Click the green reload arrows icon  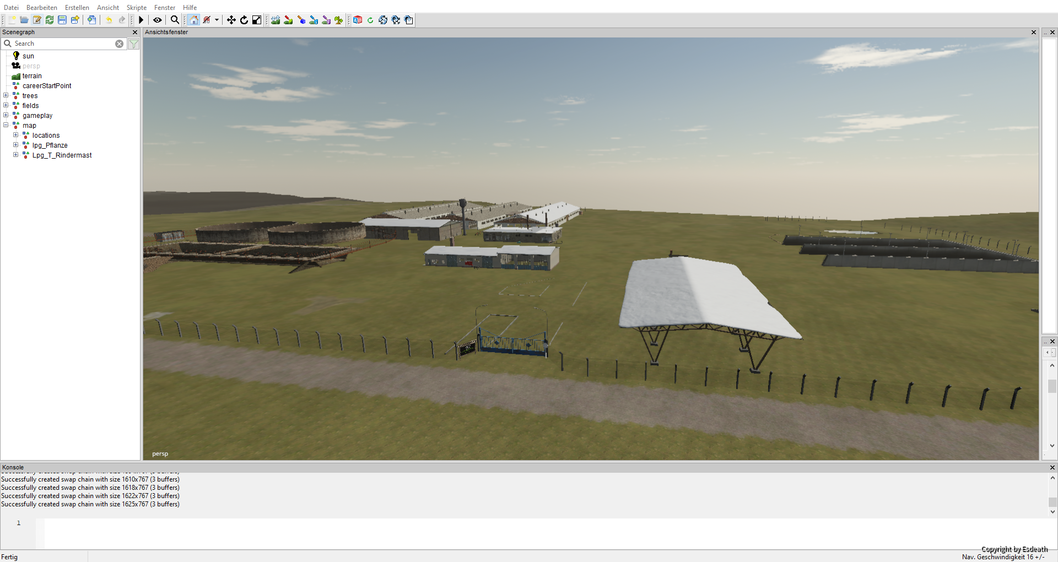pos(50,20)
